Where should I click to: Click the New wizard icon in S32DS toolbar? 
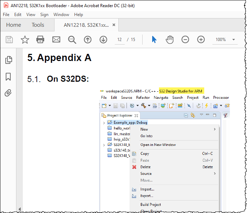(x=104, y=106)
